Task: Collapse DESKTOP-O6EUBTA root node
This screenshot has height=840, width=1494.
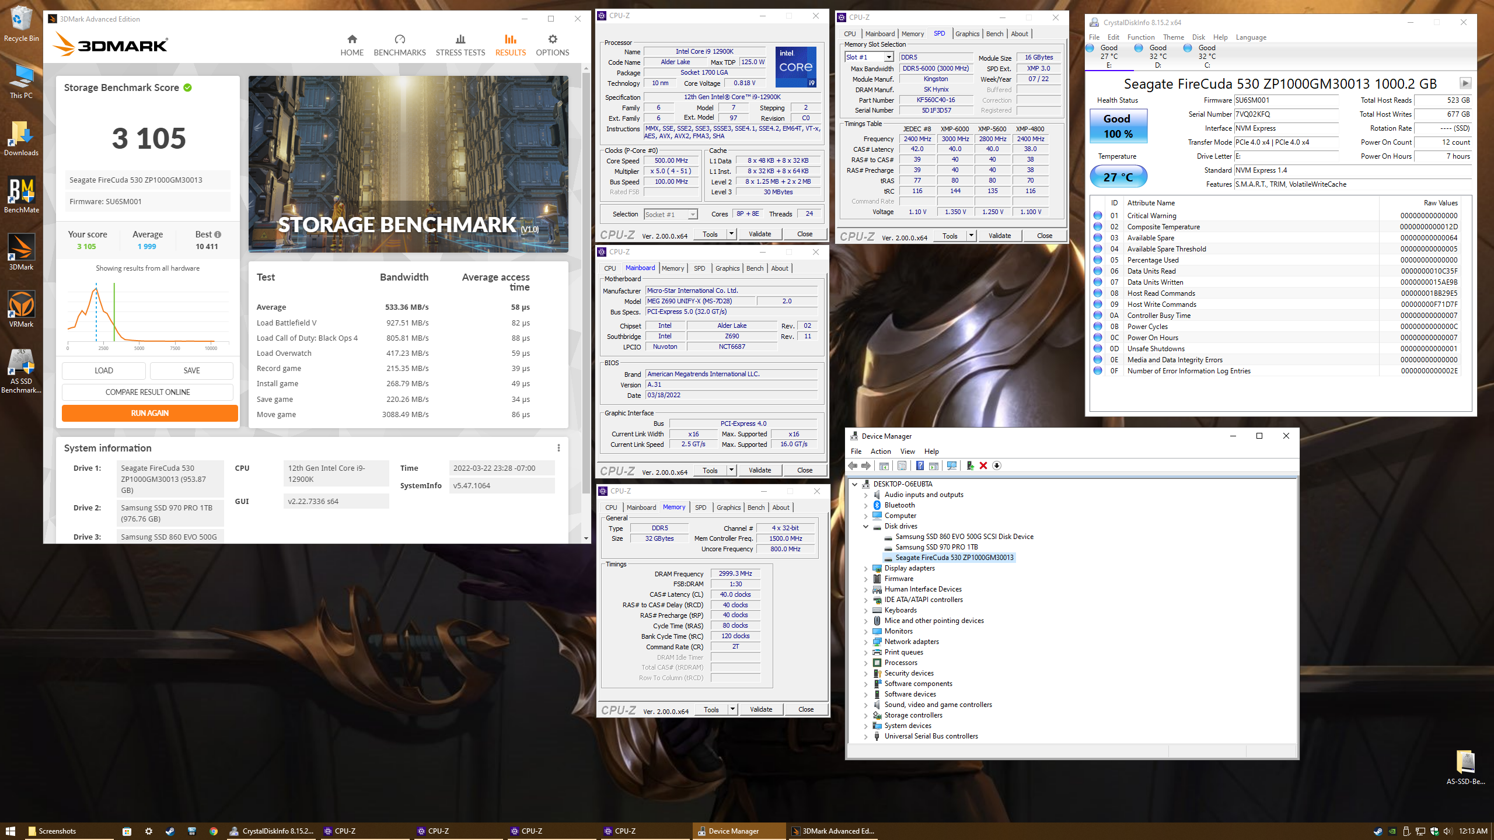Action: coord(855,484)
